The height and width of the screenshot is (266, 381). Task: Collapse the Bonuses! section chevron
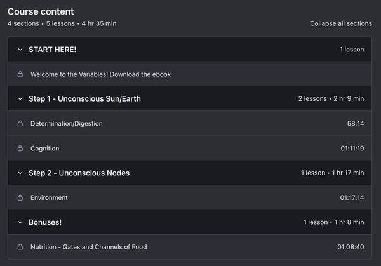(20, 222)
